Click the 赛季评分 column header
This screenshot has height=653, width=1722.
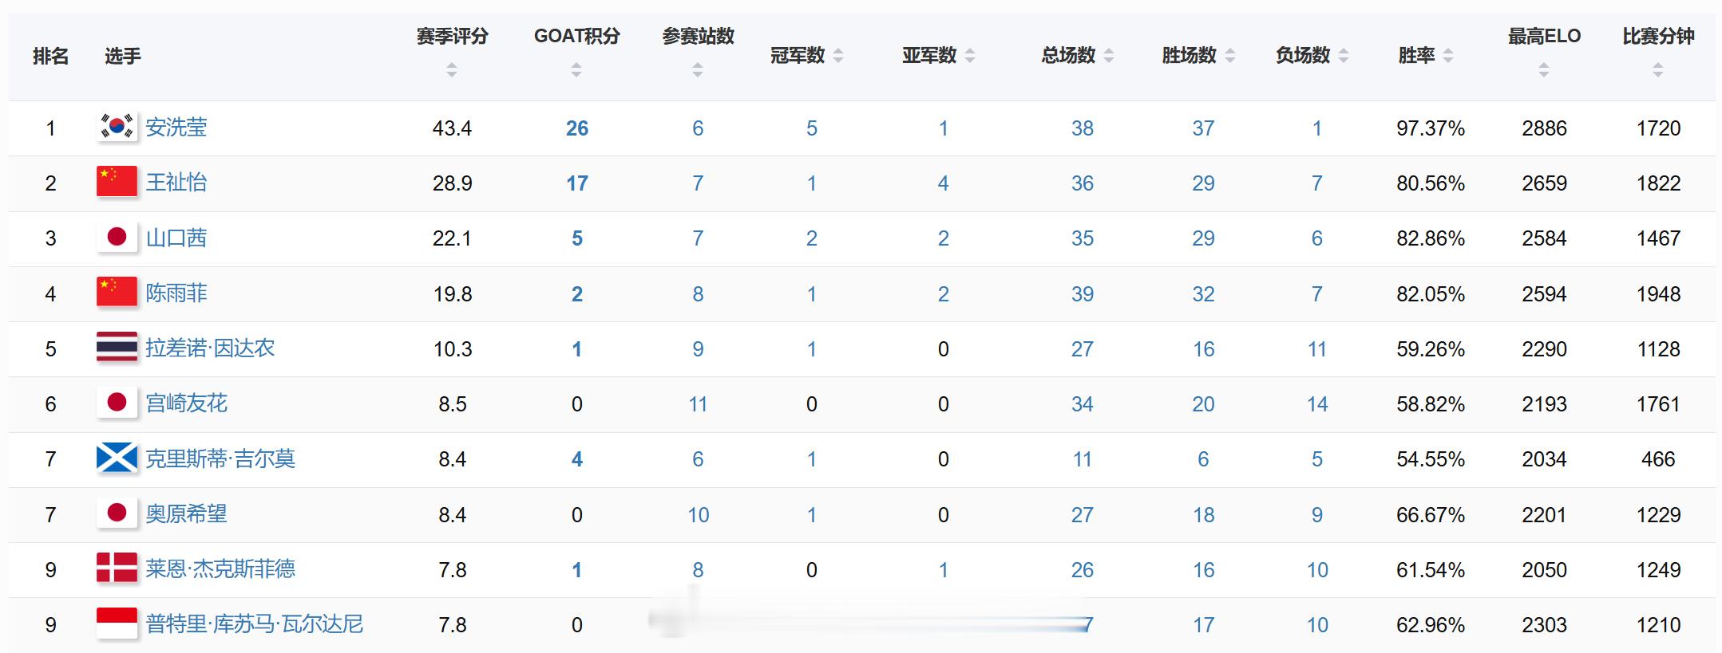[x=452, y=36]
